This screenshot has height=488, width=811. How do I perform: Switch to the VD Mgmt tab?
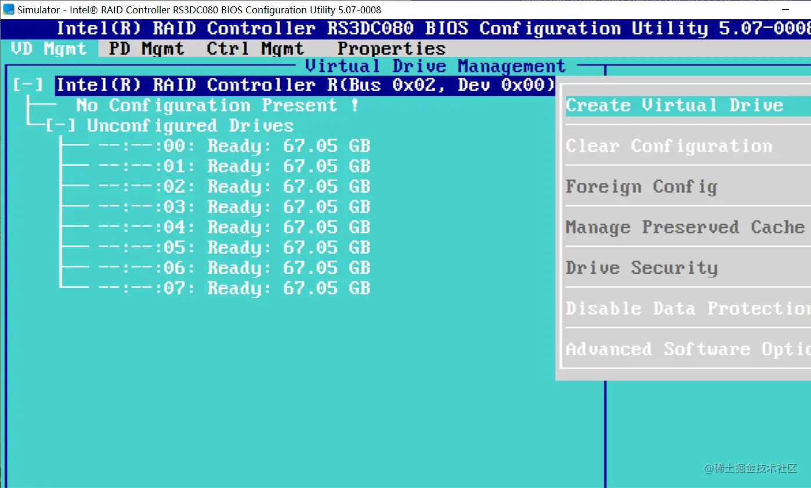[49, 48]
